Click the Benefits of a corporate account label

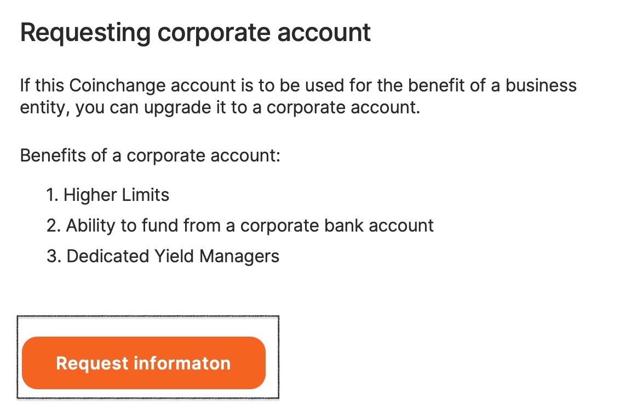[149, 155]
